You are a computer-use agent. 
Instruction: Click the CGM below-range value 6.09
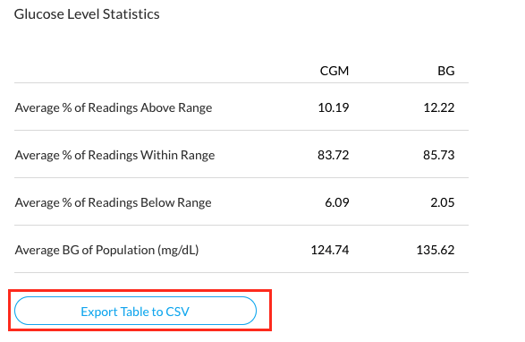(337, 202)
